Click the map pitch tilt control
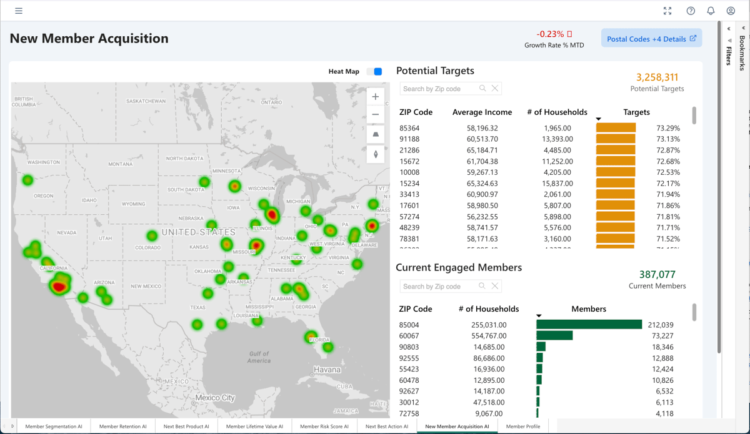Image resolution: width=750 pixels, height=434 pixels. coord(375,134)
